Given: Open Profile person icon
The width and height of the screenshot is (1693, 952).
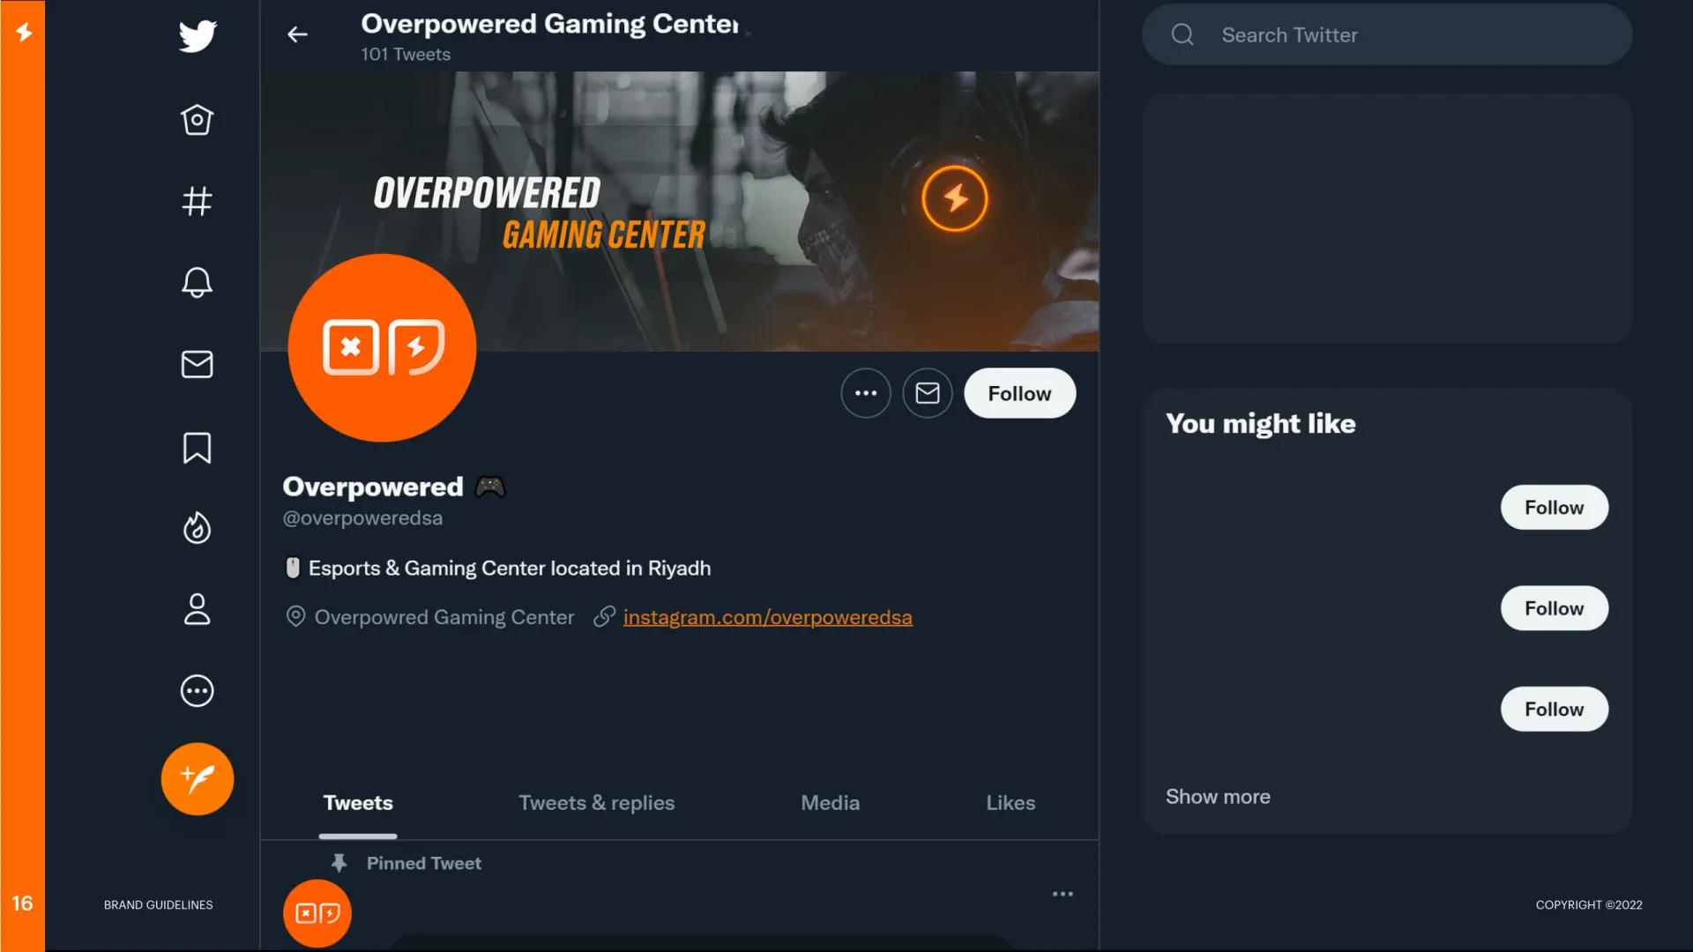Looking at the screenshot, I should (197, 609).
